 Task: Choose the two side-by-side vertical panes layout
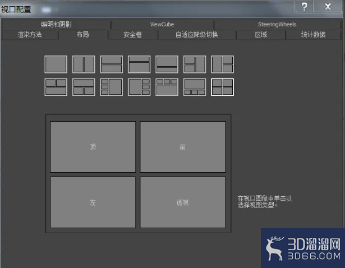point(84,64)
